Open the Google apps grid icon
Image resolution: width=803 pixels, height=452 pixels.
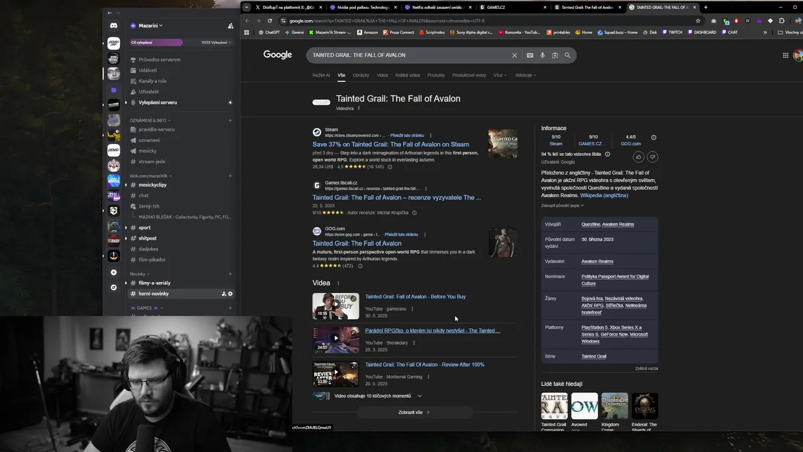(x=785, y=55)
